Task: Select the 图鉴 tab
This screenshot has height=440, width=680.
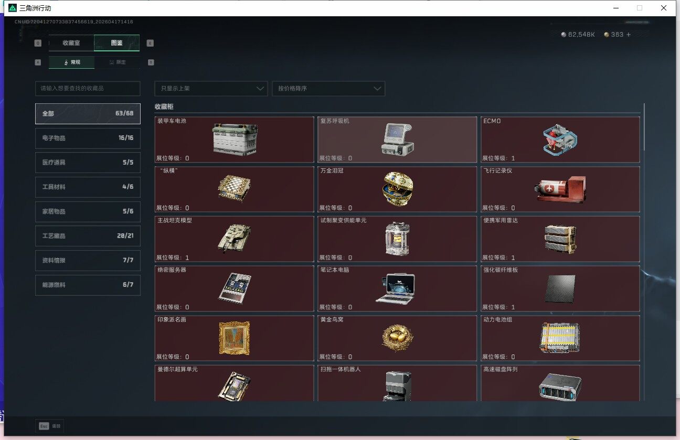Action: (116, 43)
